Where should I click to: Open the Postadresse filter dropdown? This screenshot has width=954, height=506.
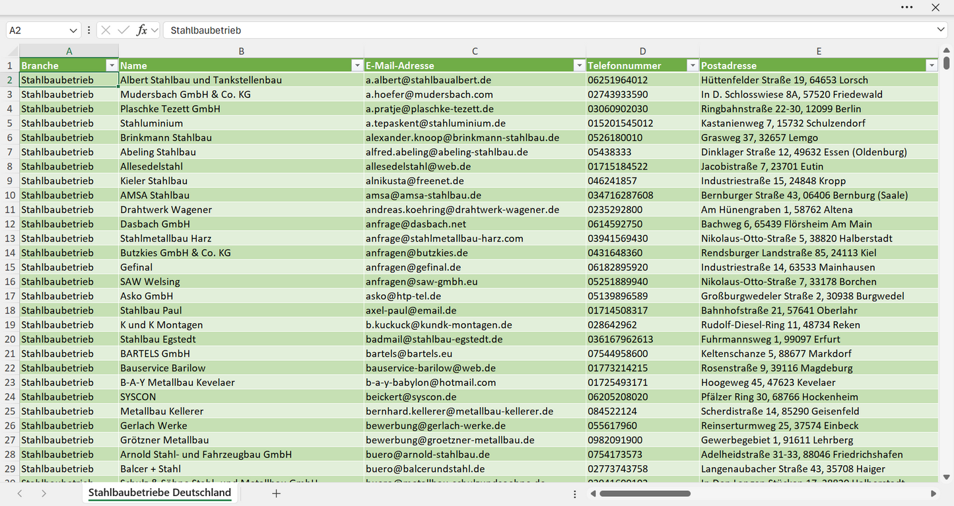pyautogui.click(x=932, y=65)
